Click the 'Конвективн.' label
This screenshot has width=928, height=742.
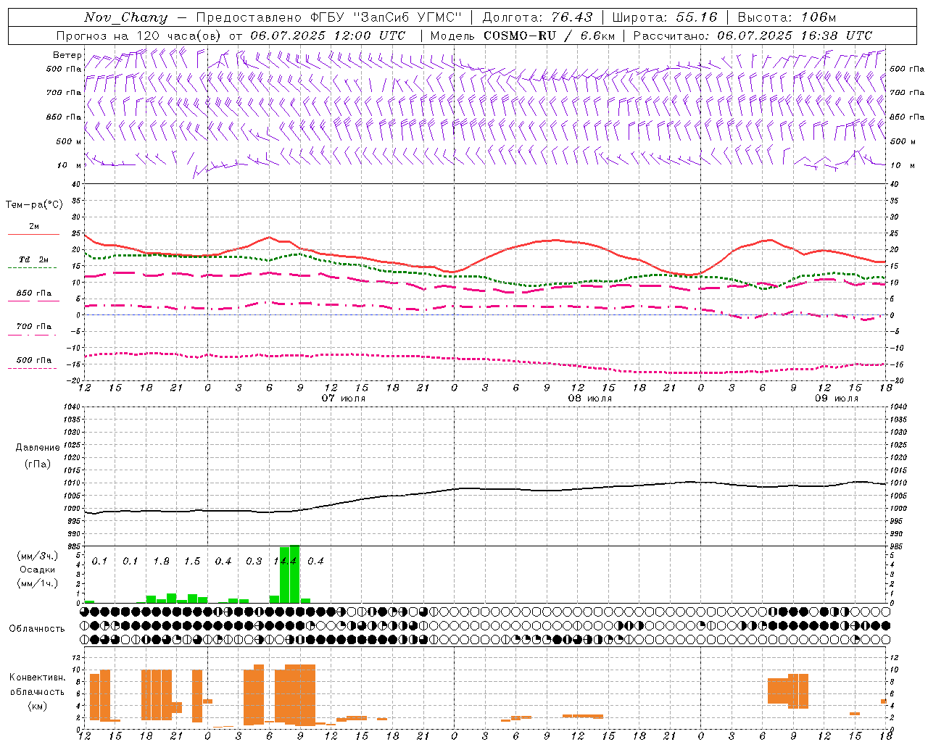pos(38,678)
